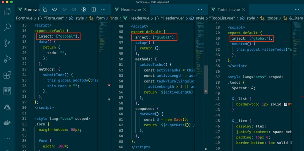Click the cube icon beside style in Form.vue breadcrumbs
304x151 pixels.
[x=71, y=18]
